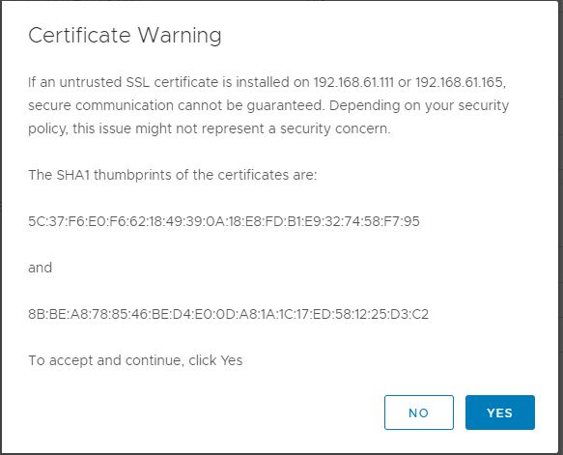Click the word 'policy' starting the third line
Screen dimensions: 563x455
(x=48, y=128)
